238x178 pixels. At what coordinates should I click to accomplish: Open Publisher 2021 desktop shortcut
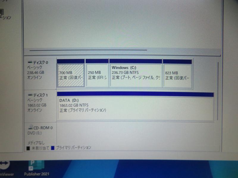37,168
